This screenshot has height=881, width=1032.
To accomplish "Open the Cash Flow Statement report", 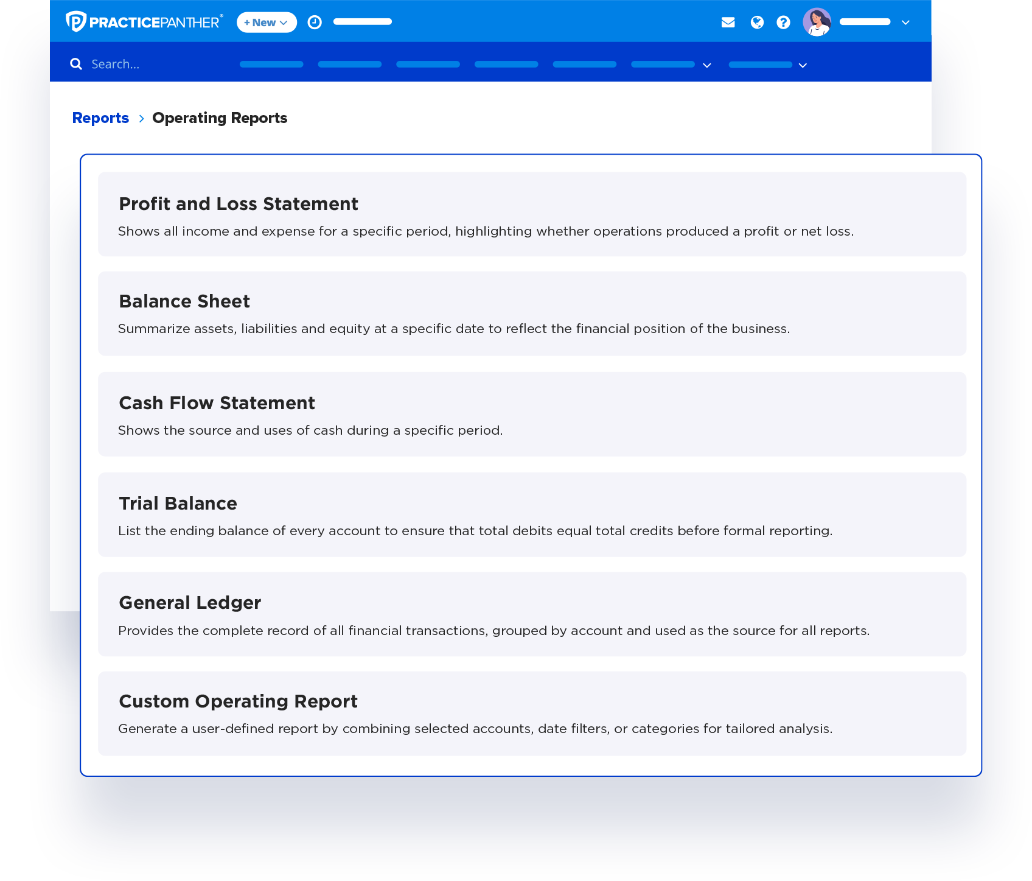I will [x=532, y=414].
